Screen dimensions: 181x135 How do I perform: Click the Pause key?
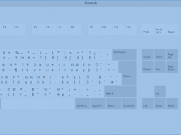tap(172, 30)
